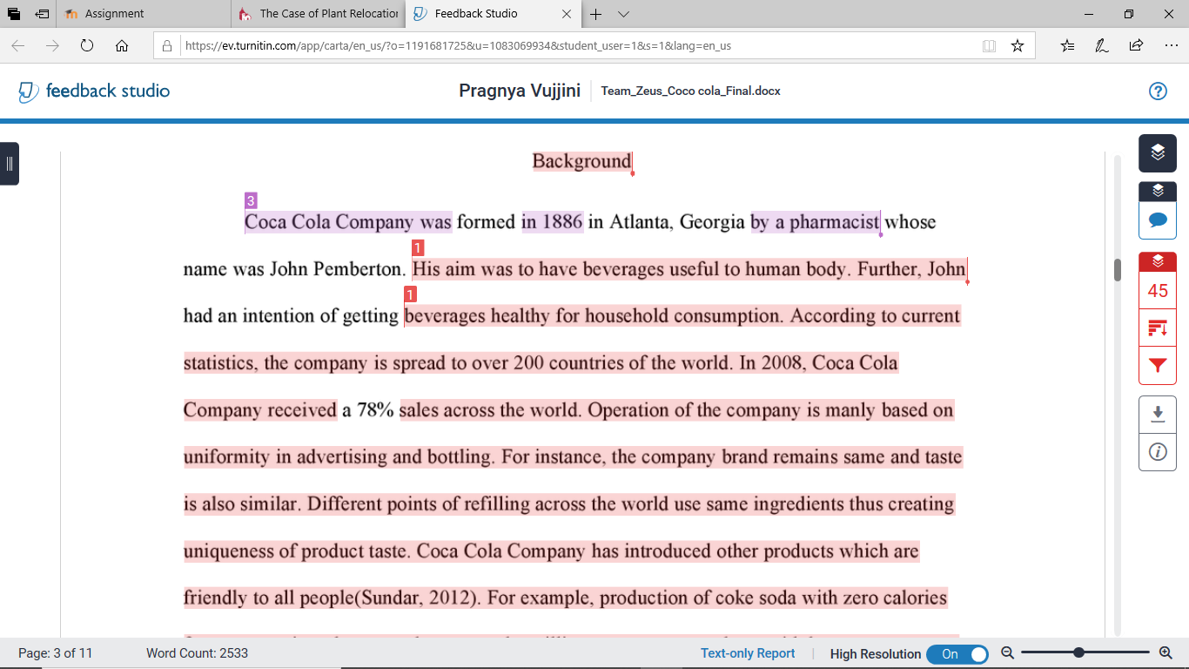Click the Background heading

582,161
